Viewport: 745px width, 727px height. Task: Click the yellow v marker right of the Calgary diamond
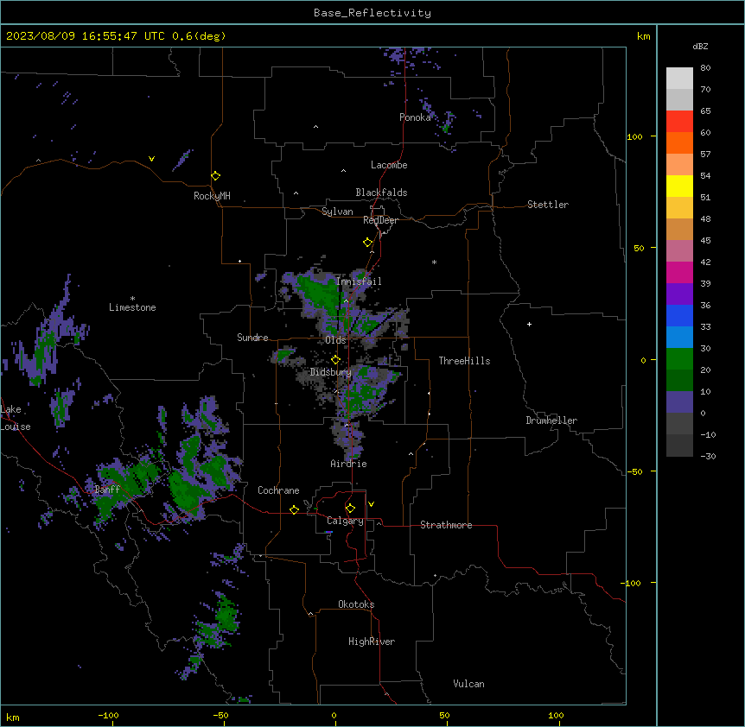coord(371,504)
